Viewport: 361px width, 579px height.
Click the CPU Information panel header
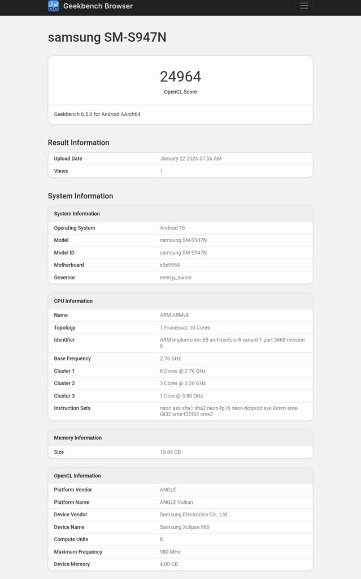click(x=73, y=301)
